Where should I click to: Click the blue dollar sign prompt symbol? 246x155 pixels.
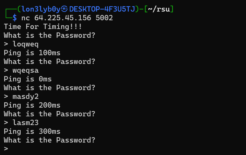[15, 18]
